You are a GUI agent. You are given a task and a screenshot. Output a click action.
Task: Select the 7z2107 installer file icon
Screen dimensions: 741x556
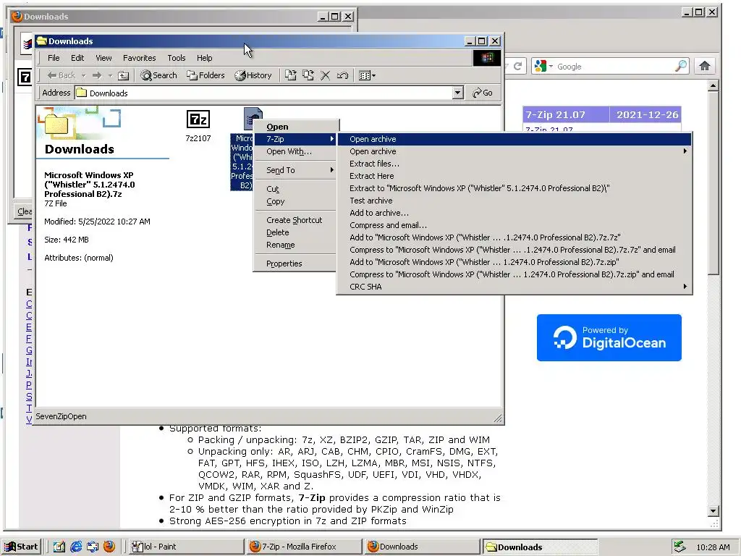point(198,119)
